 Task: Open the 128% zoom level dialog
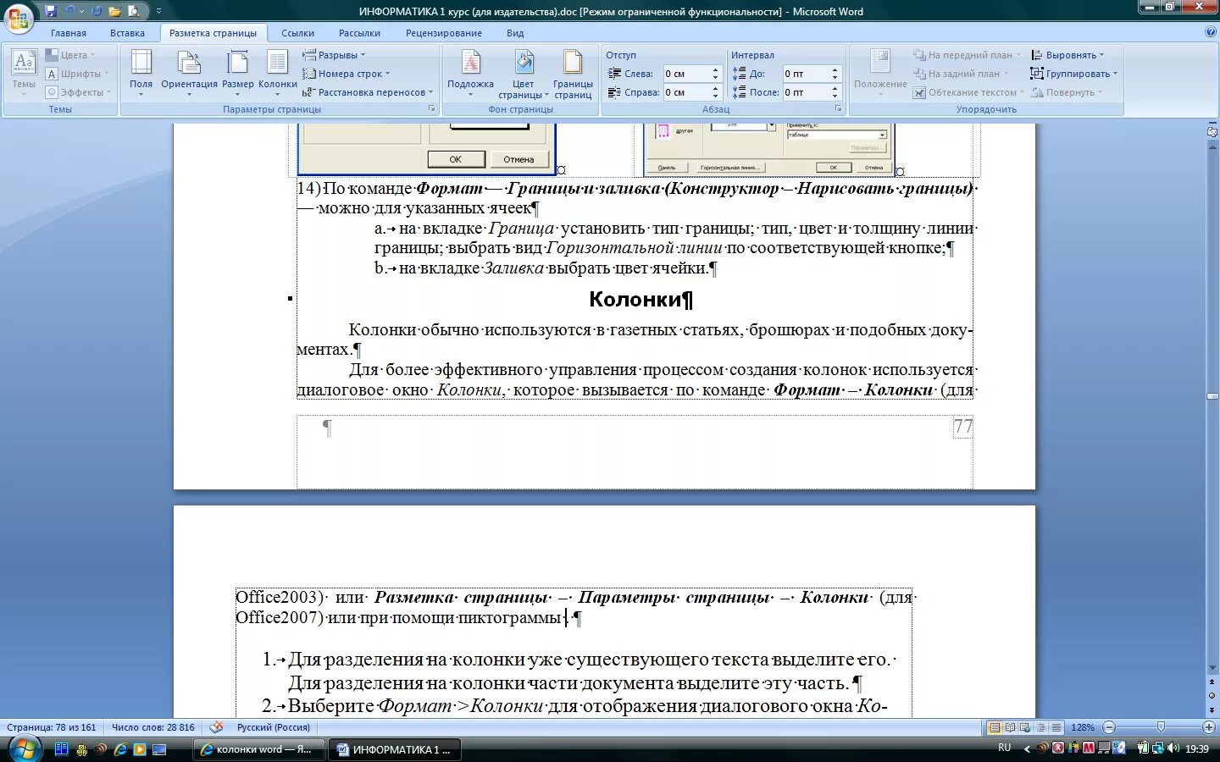pyautogui.click(x=1083, y=727)
